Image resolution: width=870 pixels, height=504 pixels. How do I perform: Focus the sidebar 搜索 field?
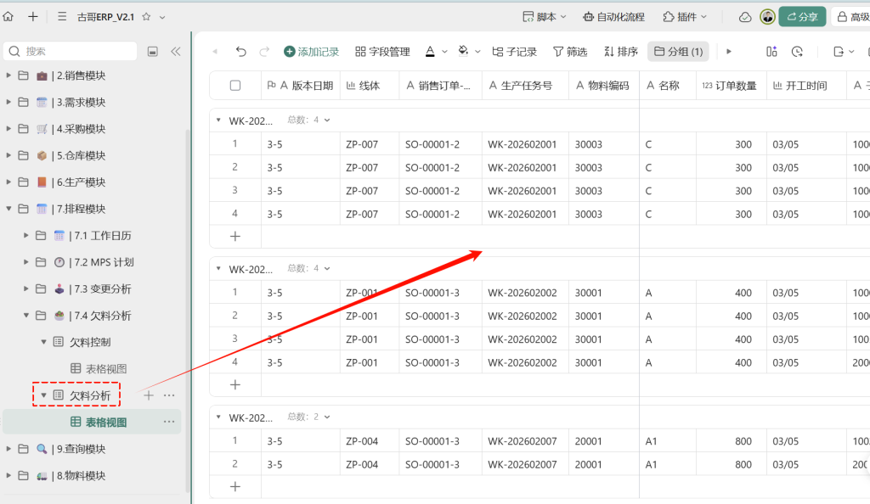coord(71,51)
